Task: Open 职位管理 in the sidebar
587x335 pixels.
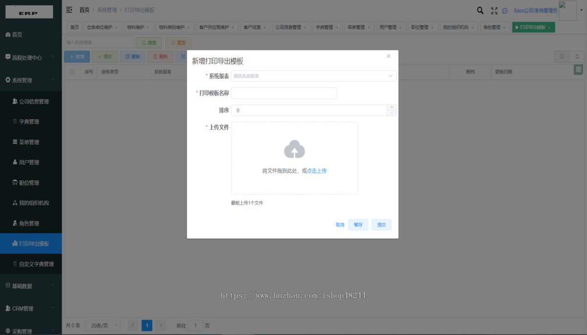Action: click(x=31, y=183)
